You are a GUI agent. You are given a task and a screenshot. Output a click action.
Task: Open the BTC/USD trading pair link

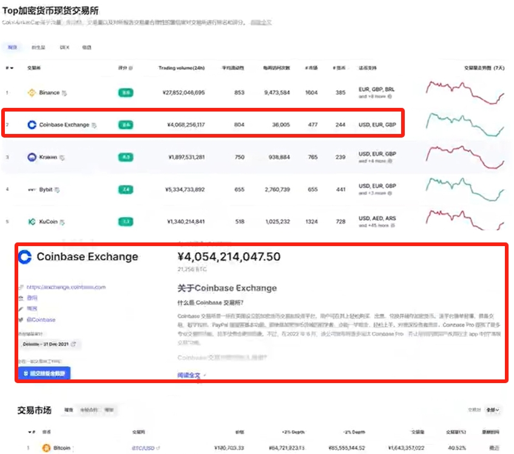(x=143, y=448)
